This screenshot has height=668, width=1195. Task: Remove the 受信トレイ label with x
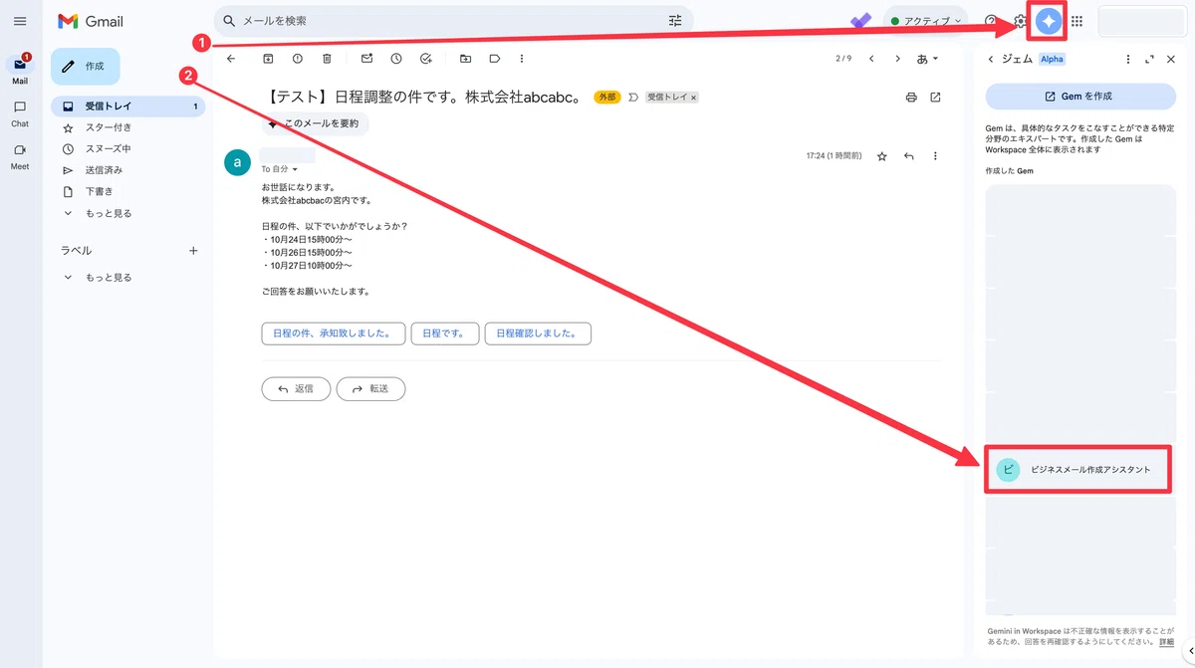point(694,98)
